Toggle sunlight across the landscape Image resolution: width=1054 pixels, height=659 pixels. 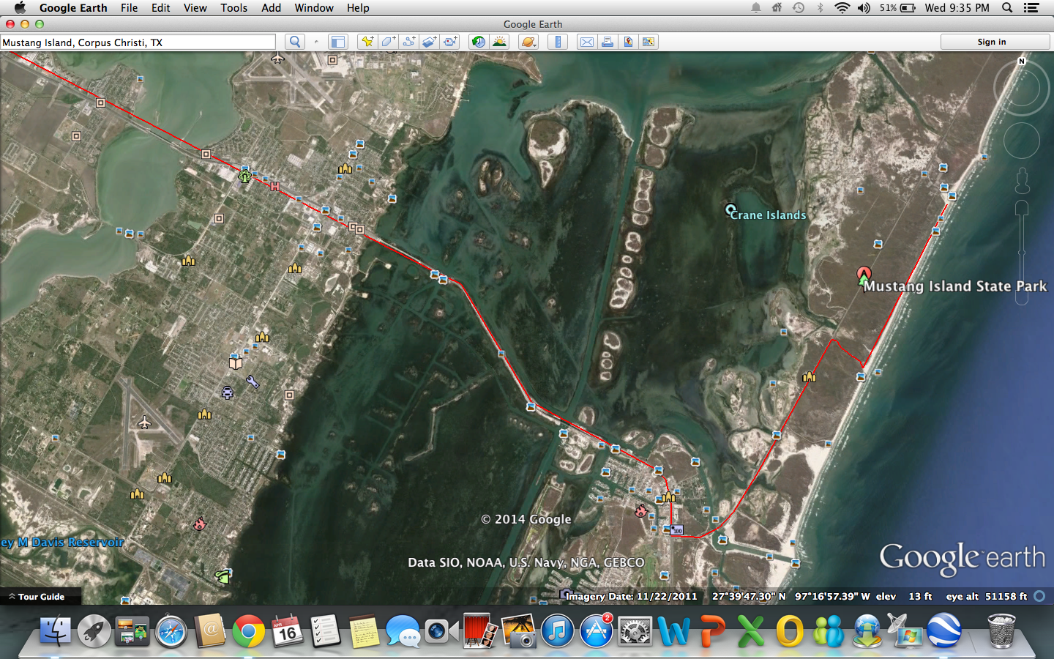pos(499,42)
